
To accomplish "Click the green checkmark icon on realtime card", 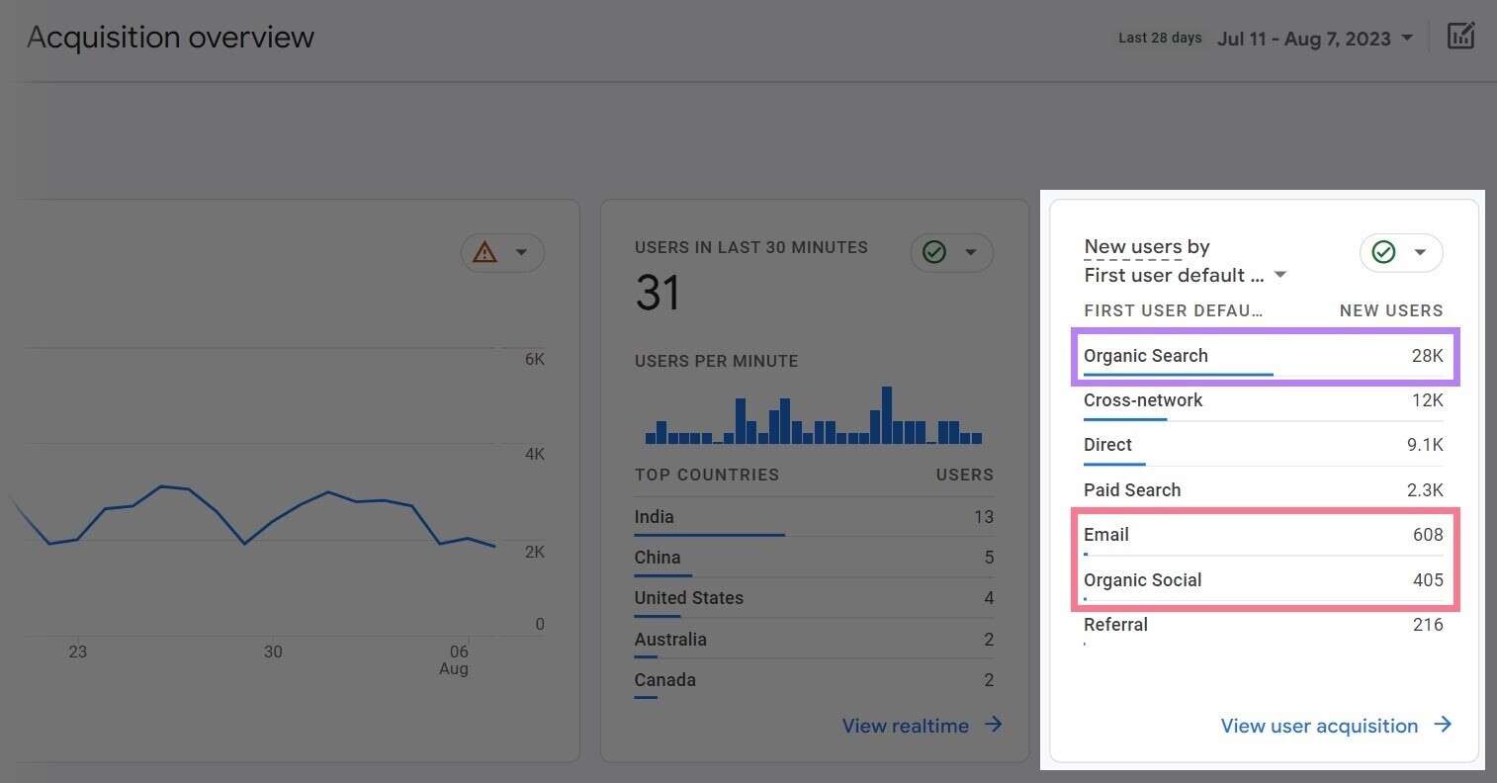I will point(933,252).
